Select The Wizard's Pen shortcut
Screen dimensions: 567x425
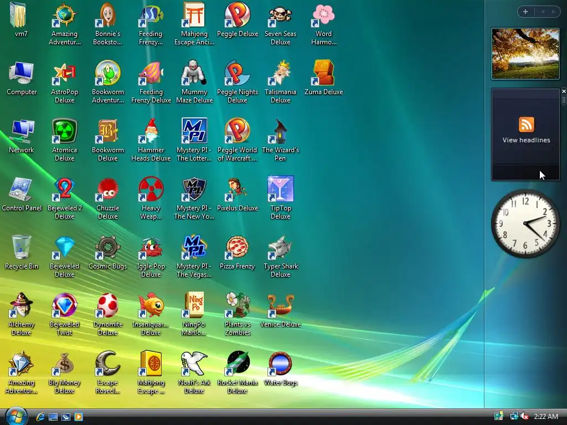[x=280, y=141]
